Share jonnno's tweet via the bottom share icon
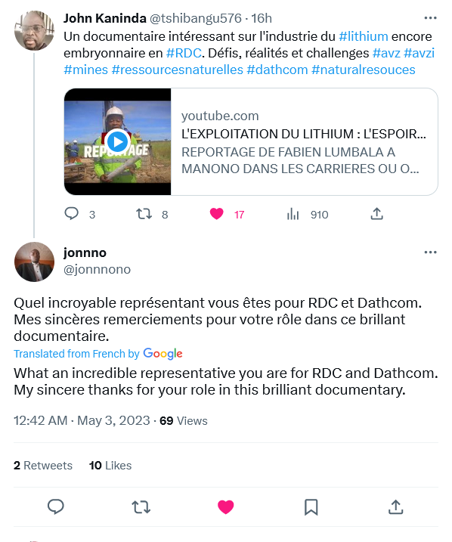This screenshot has height=542, width=452. coord(395,507)
